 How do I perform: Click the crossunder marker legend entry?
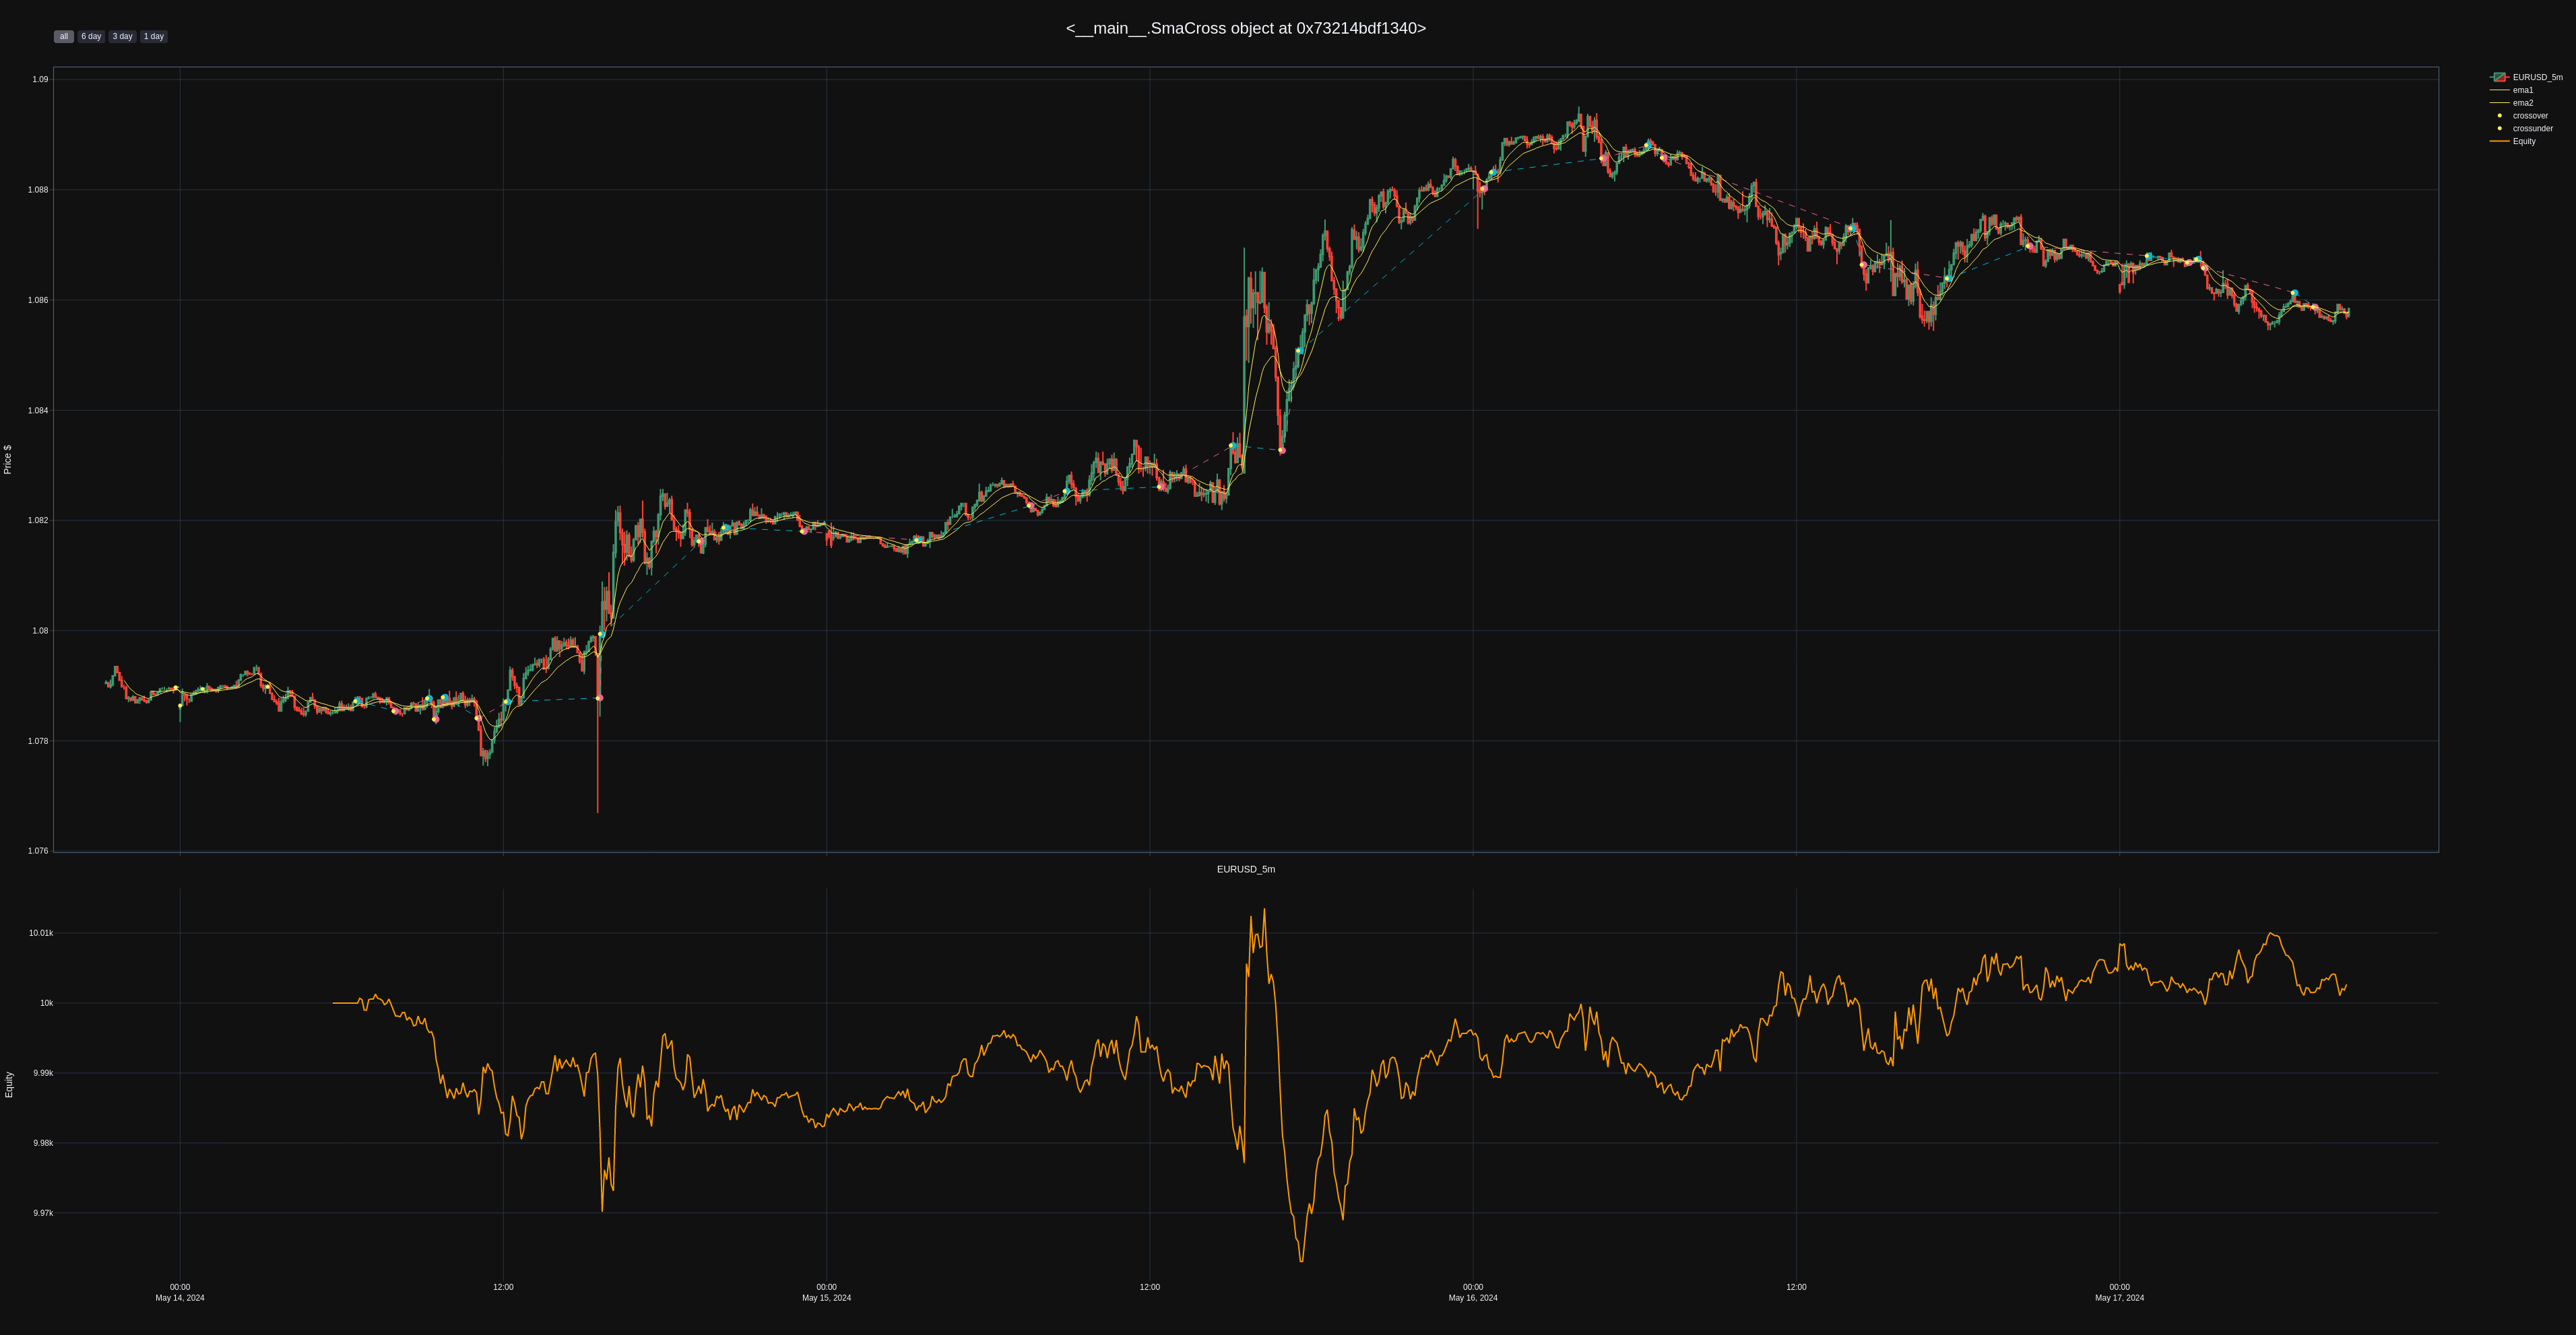(2532, 129)
